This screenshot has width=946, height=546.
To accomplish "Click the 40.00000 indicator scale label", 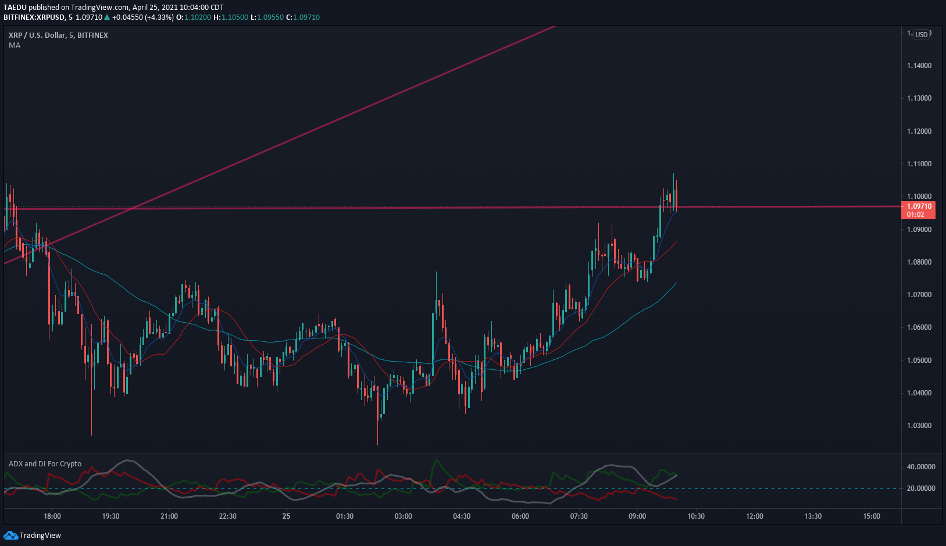I will pos(921,467).
